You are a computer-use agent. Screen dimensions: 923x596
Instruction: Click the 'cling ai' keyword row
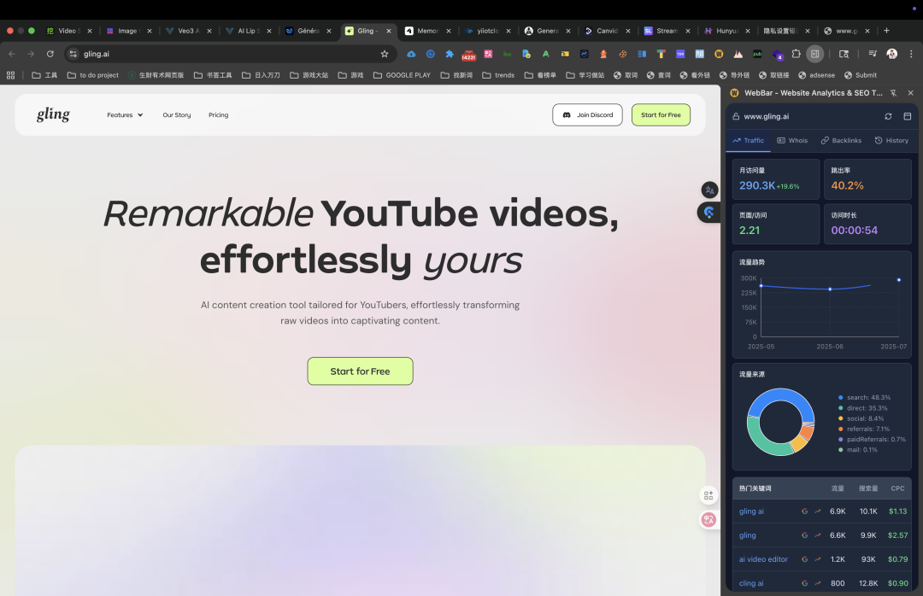822,583
